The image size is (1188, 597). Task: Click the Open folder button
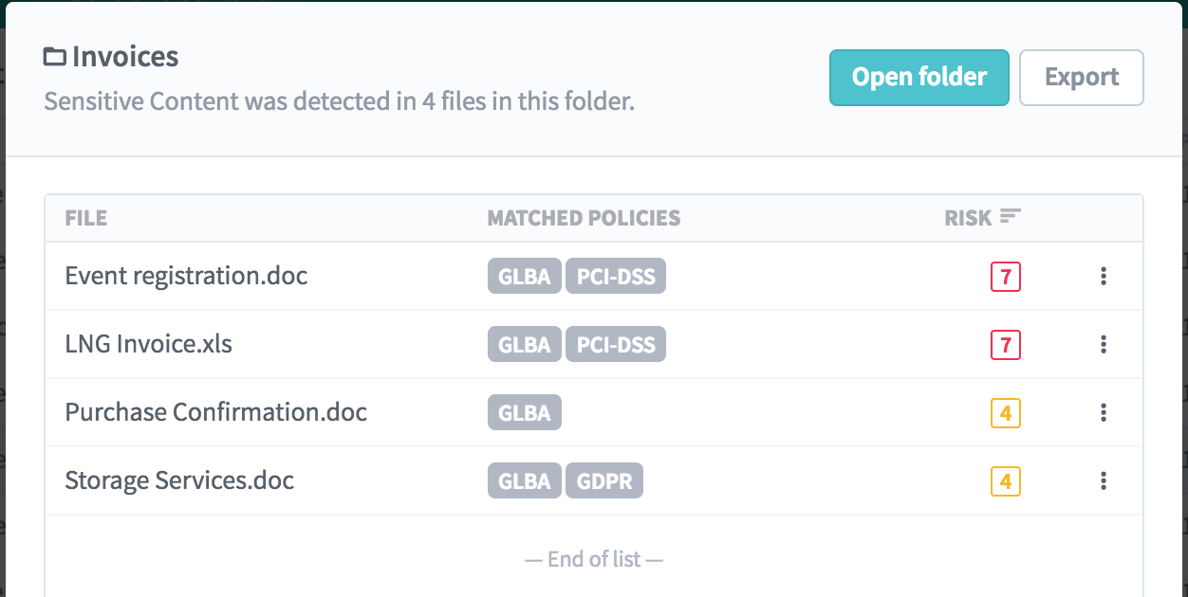pos(919,78)
